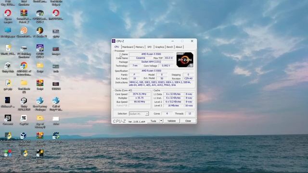Viewport: 308px width, 173px height.
Task: Click the Core Voltage value 0.992 V
Action: point(166,66)
